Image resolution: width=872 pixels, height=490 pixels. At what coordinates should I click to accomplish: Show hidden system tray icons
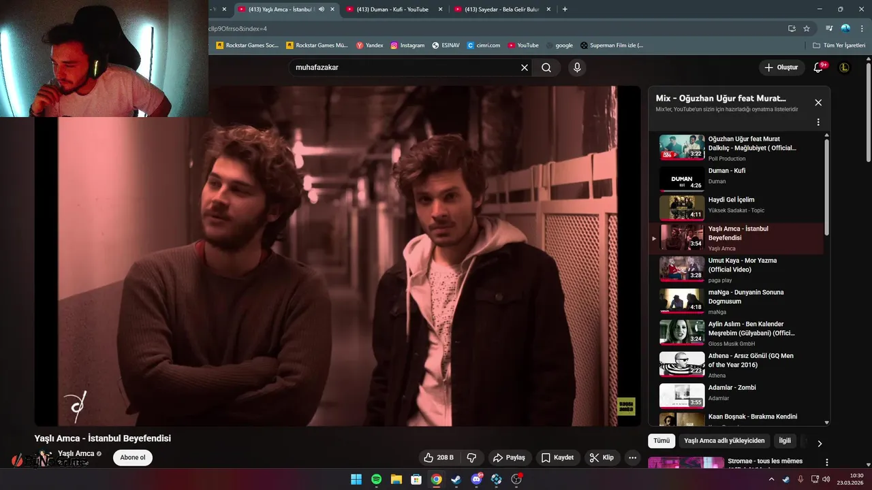(x=771, y=479)
